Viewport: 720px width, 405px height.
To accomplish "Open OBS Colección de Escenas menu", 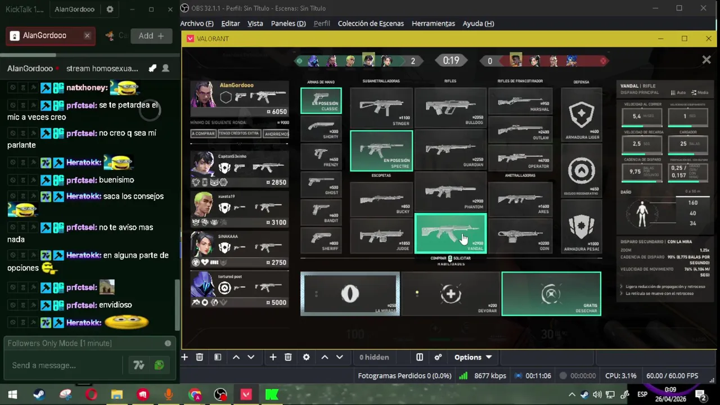I will [x=371, y=24].
